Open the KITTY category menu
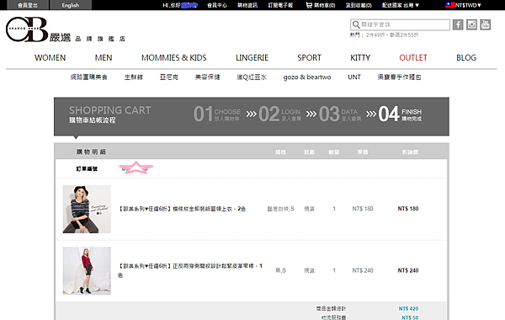 [360, 57]
